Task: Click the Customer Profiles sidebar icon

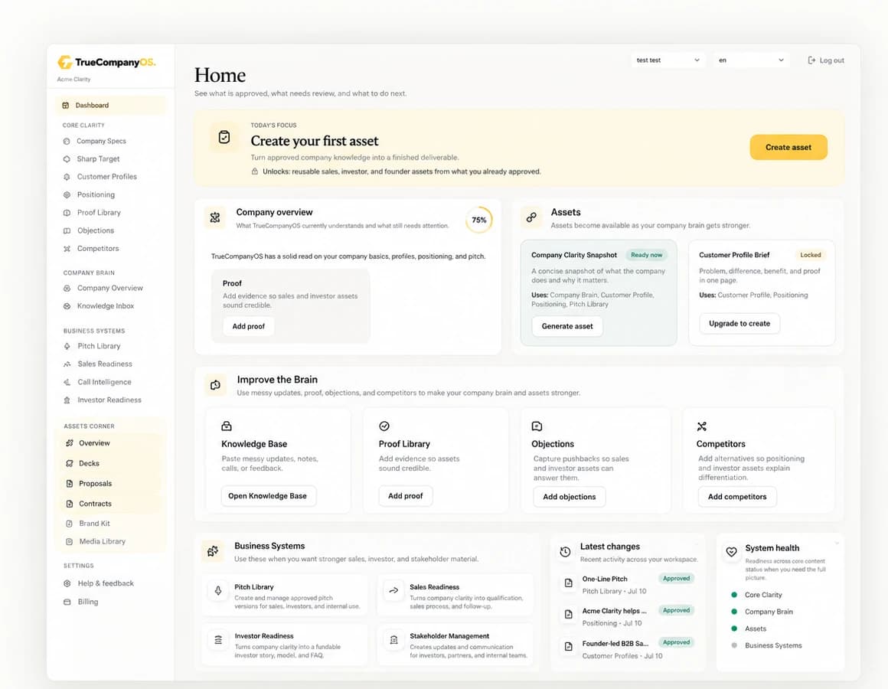Action: [x=67, y=177]
